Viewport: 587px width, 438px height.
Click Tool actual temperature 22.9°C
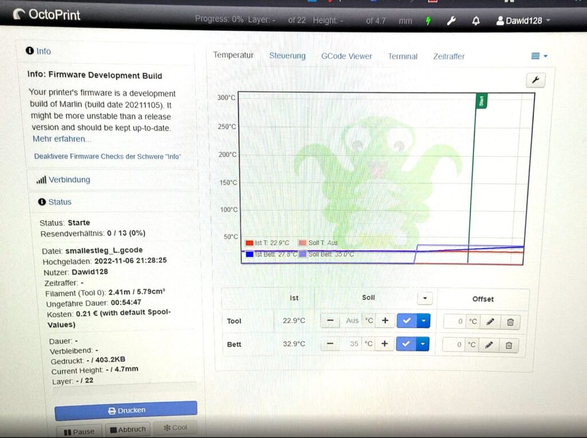294,320
